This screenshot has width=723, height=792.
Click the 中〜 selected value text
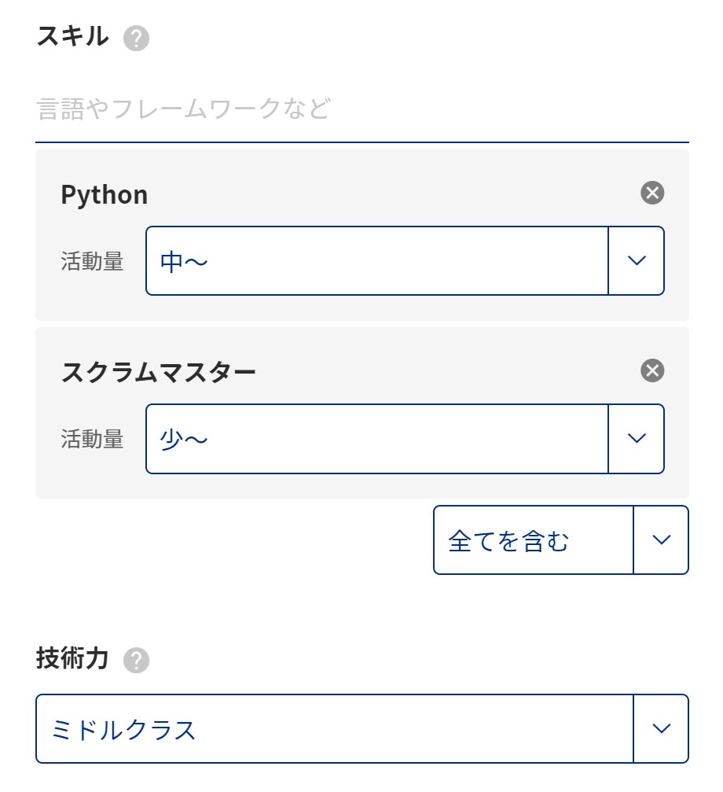(184, 262)
